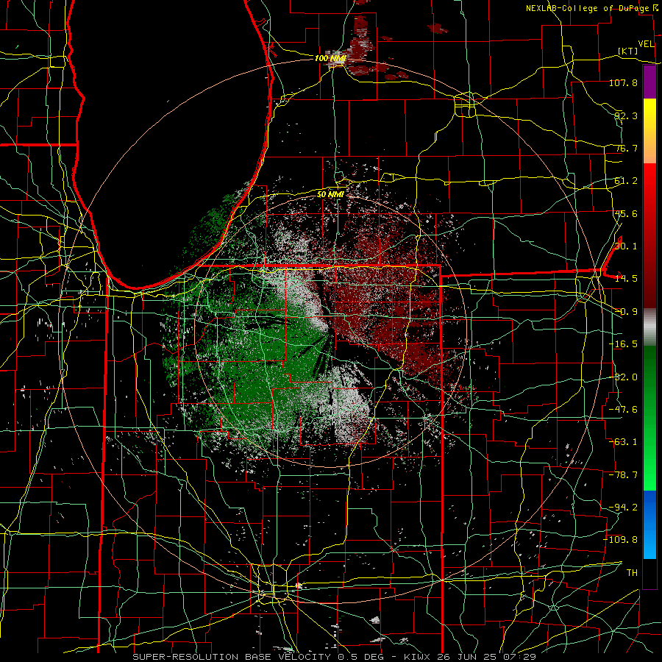Click the 61.2 velocity scale value
The height and width of the screenshot is (662, 662).
(626, 181)
